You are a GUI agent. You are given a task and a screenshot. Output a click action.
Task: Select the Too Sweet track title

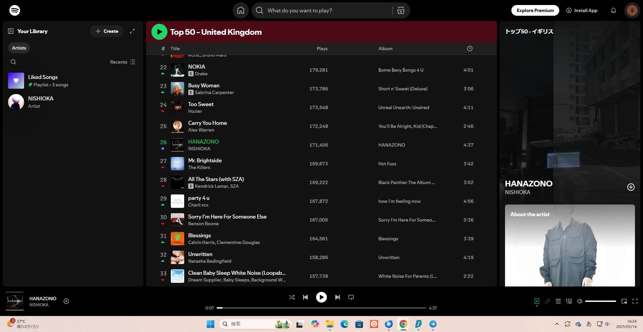201,104
